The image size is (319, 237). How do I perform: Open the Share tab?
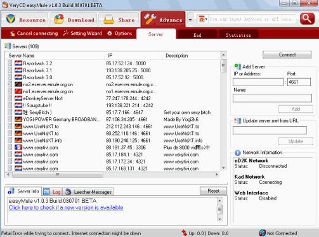(119, 20)
